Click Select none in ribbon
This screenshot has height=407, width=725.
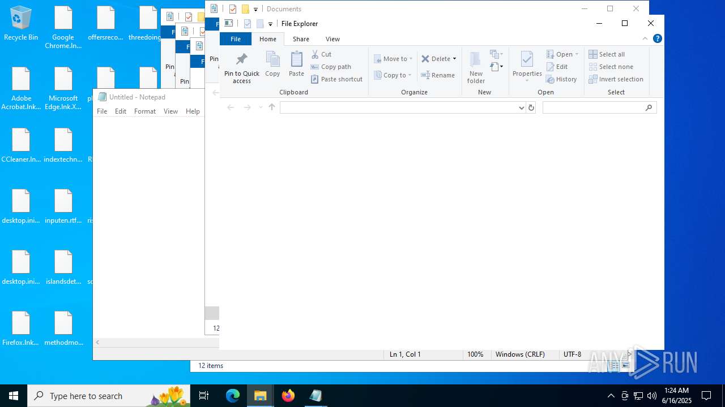click(x=611, y=67)
